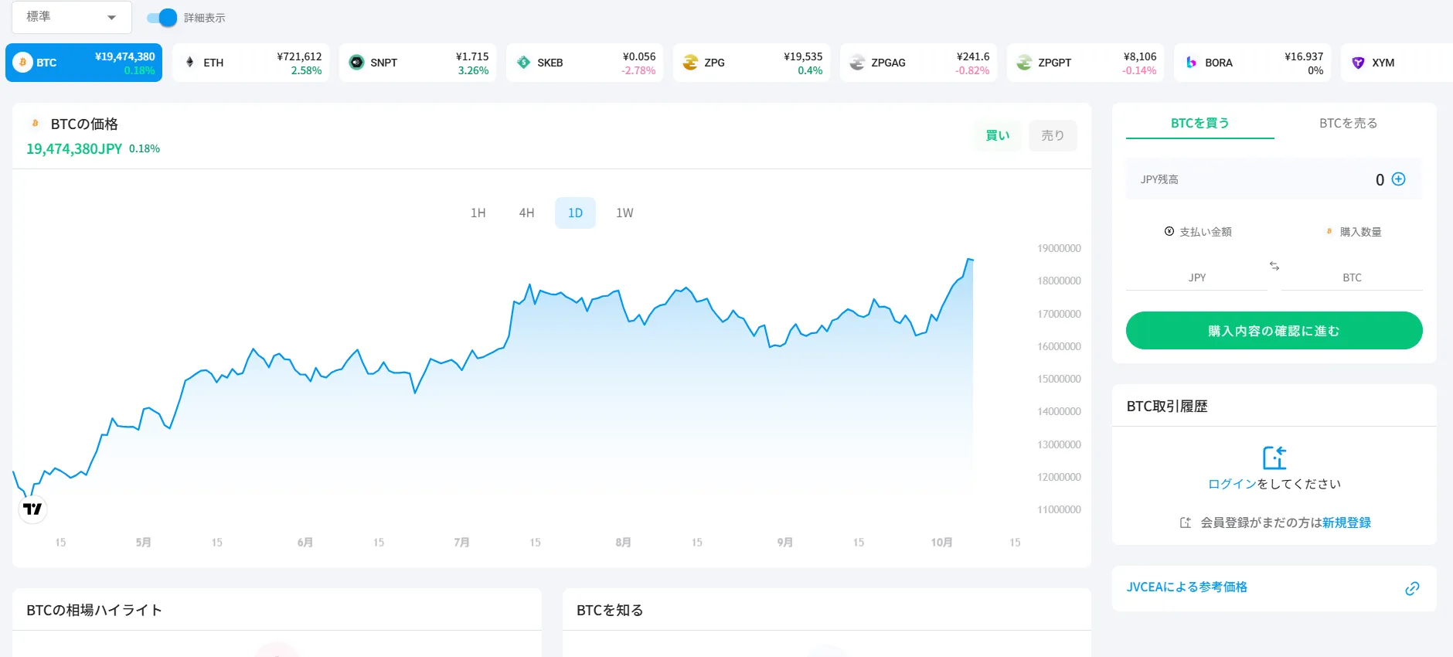The width and height of the screenshot is (1453, 657).
Task: Click the plus icon beside JPY balance
Action: click(x=1398, y=179)
